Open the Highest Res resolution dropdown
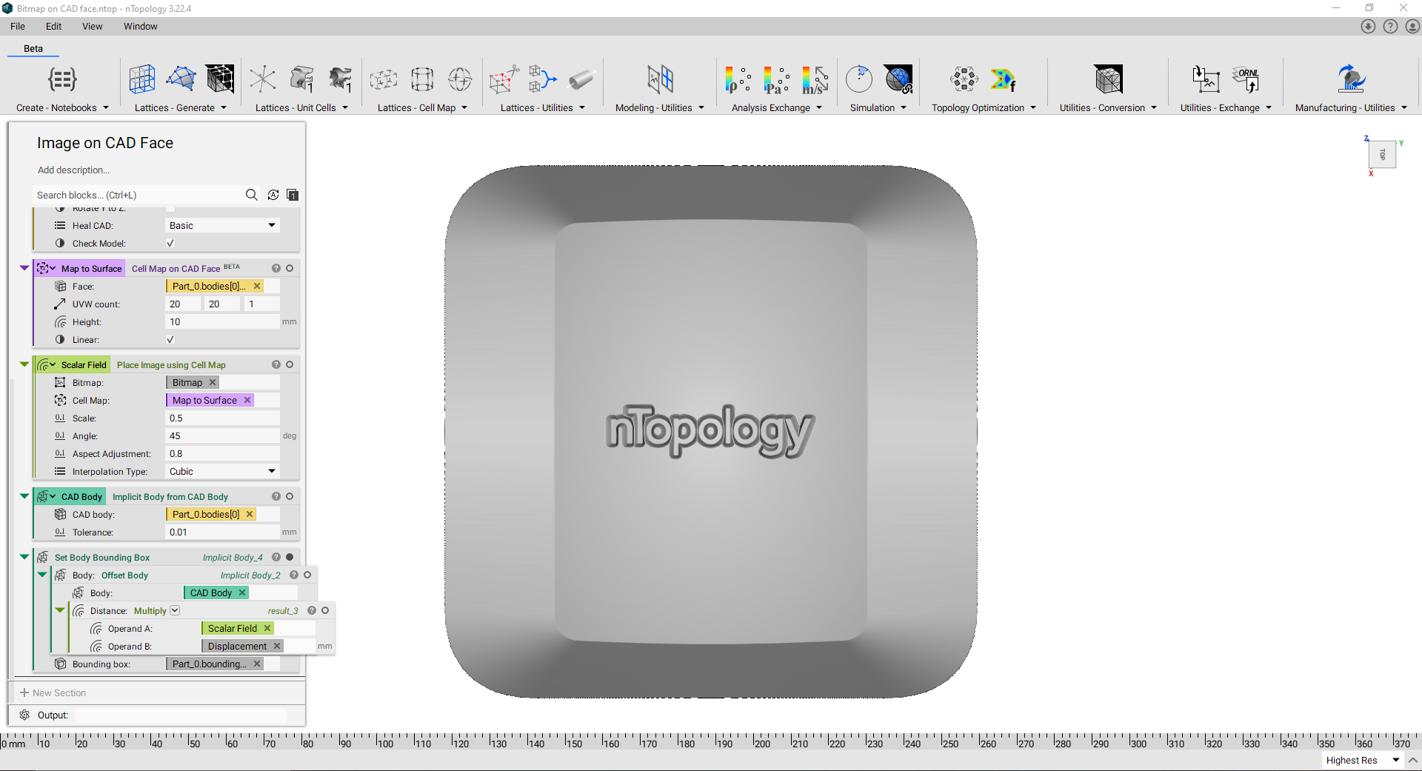Image resolution: width=1422 pixels, height=771 pixels. click(1363, 760)
